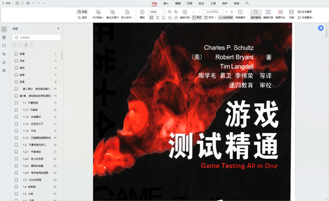Click the blue assistant icon at top right

tap(321, 28)
